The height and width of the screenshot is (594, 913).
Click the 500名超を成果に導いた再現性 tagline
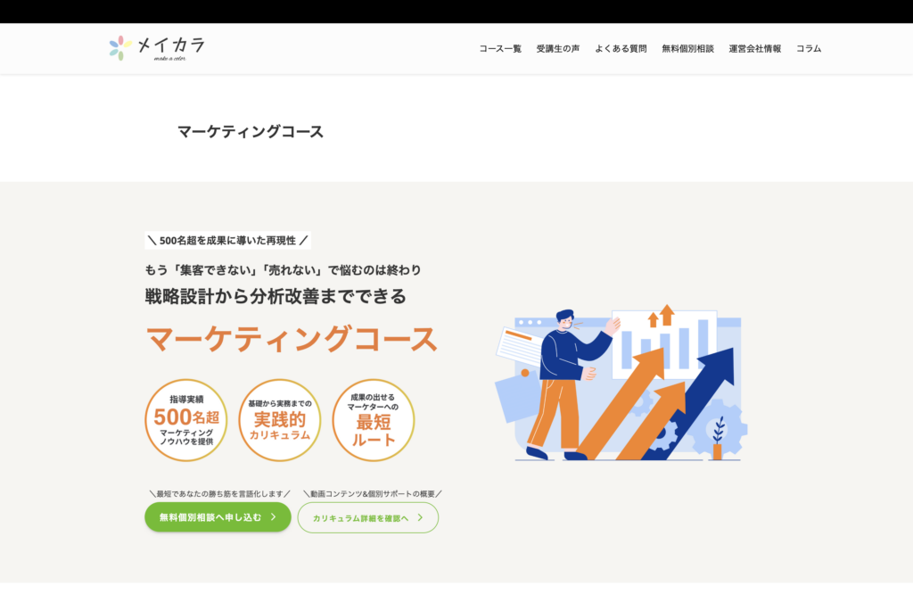tap(227, 241)
